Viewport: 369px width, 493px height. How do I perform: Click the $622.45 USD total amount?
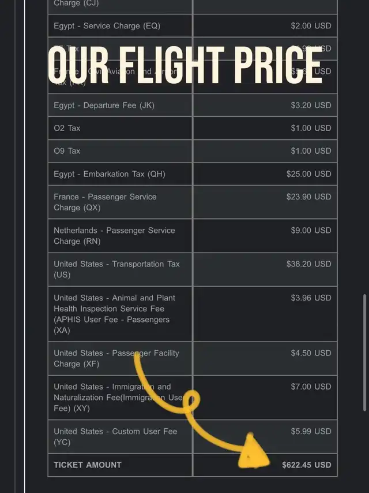[x=306, y=465]
